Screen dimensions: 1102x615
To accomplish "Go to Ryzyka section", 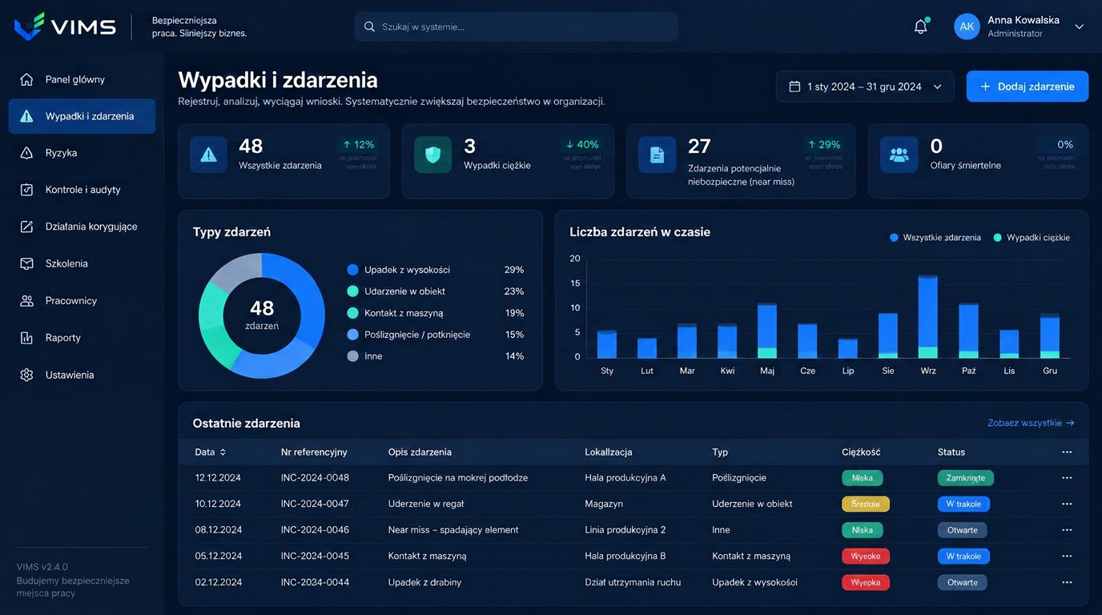I will pos(82,153).
